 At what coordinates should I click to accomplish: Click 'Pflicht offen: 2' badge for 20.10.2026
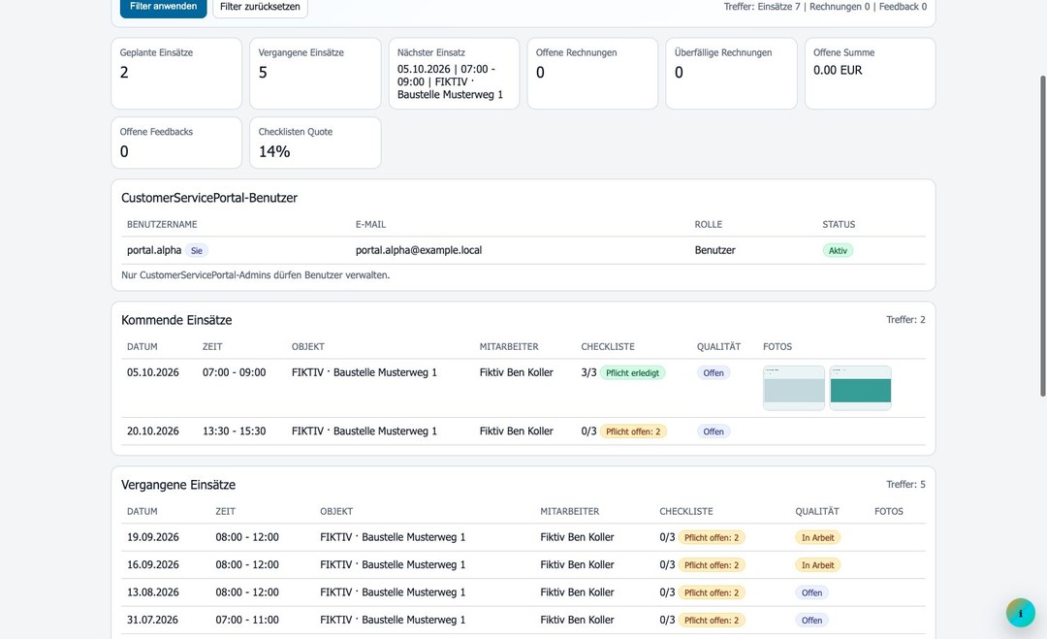pos(633,432)
